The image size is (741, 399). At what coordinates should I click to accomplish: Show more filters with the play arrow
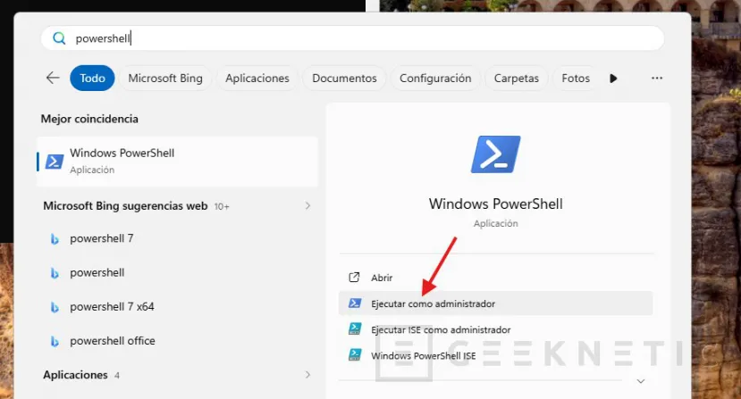coord(613,79)
